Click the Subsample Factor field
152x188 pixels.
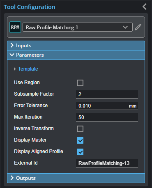point(107,94)
